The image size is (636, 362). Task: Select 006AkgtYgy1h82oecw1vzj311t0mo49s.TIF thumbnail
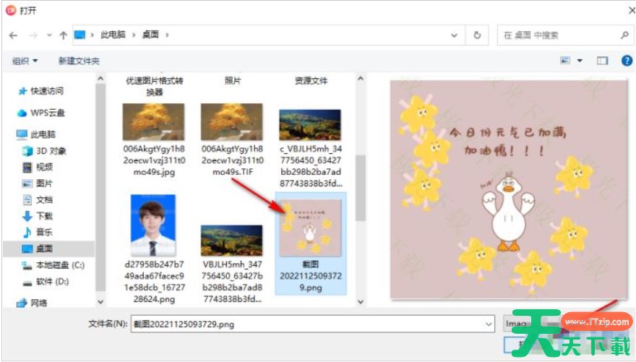232,121
